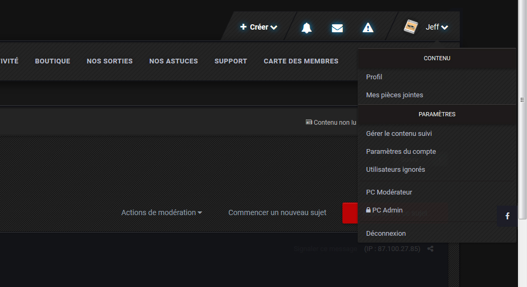Open the Boutique navigation tab
527x287 pixels.
coord(52,61)
